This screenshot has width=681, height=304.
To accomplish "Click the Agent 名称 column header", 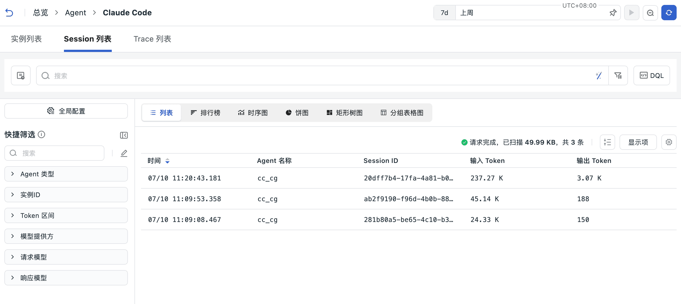I will click(x=274, y=161).
